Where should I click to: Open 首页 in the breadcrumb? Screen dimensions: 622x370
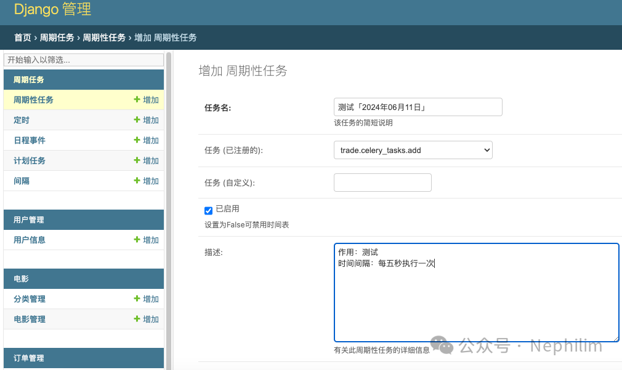coord(23,37)
